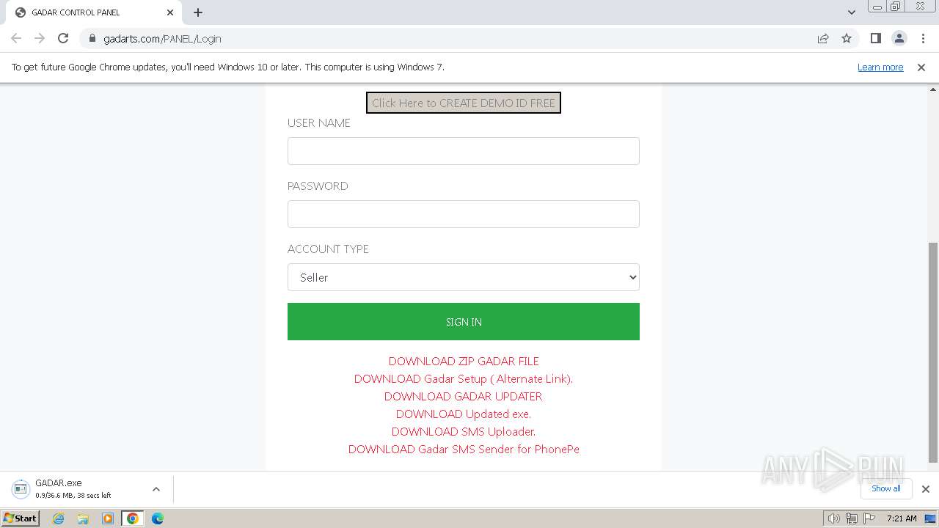Open DOWNLOAD ZIP GADAR FILE link
939x528 pixels.
(x=464, y=361)
